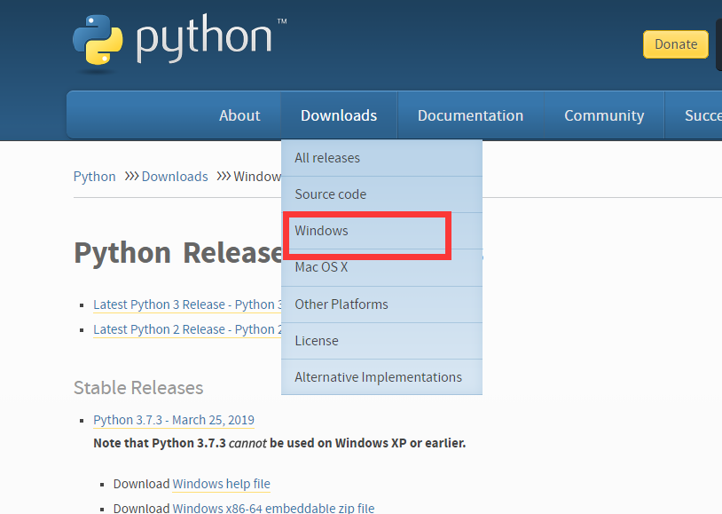Choose Mac OS X in the dropdown
Image resolution: width=722 pixels, height=514 pixels.
(x=381, y=267)
